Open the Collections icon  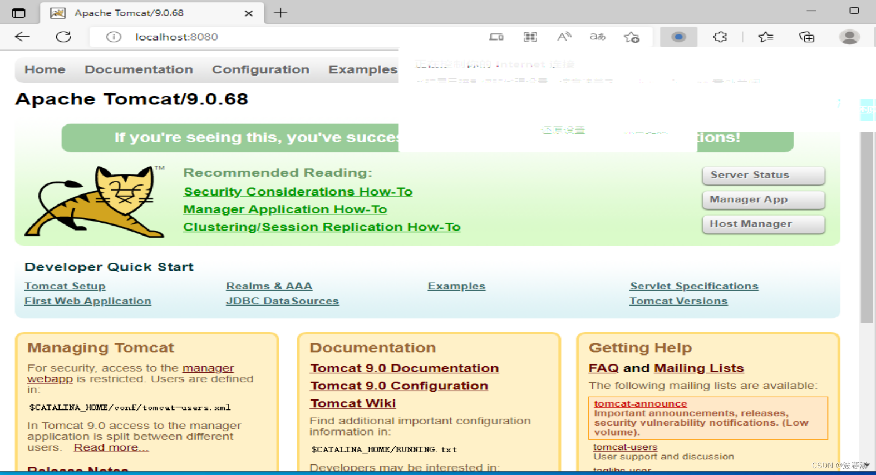point(806,37)
